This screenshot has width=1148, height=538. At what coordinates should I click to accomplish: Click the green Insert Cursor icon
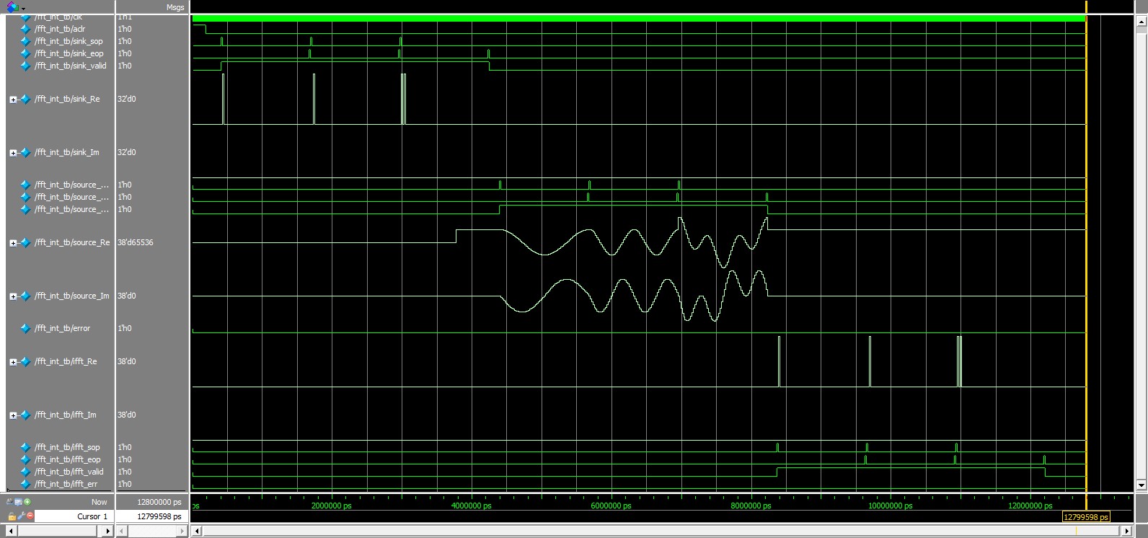pos(27,502)
